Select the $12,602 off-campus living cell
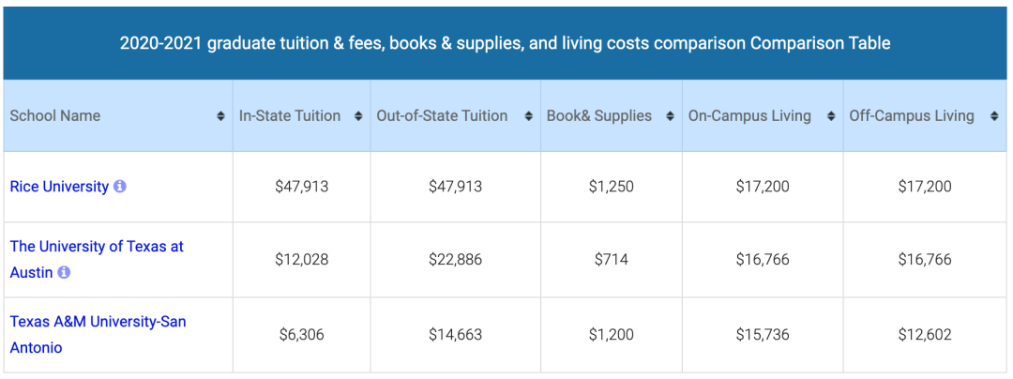The height and width of the screenshot is (379, 1013). pyautogui.click(x=925, y=335)
